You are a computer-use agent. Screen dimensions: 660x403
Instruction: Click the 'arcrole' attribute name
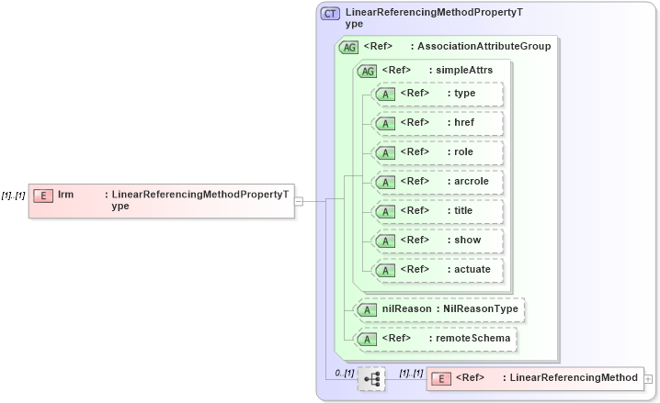(472, 181)
